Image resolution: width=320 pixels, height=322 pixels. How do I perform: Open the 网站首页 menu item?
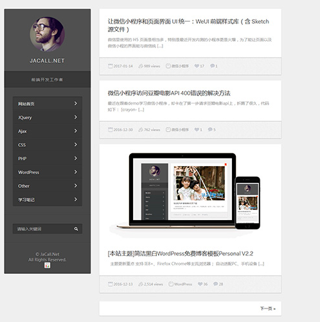click(48, 104)
